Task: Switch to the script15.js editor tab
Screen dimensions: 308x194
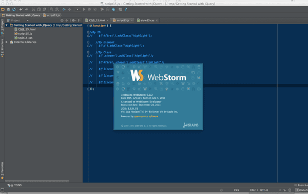Action: [x=123, y=20]
